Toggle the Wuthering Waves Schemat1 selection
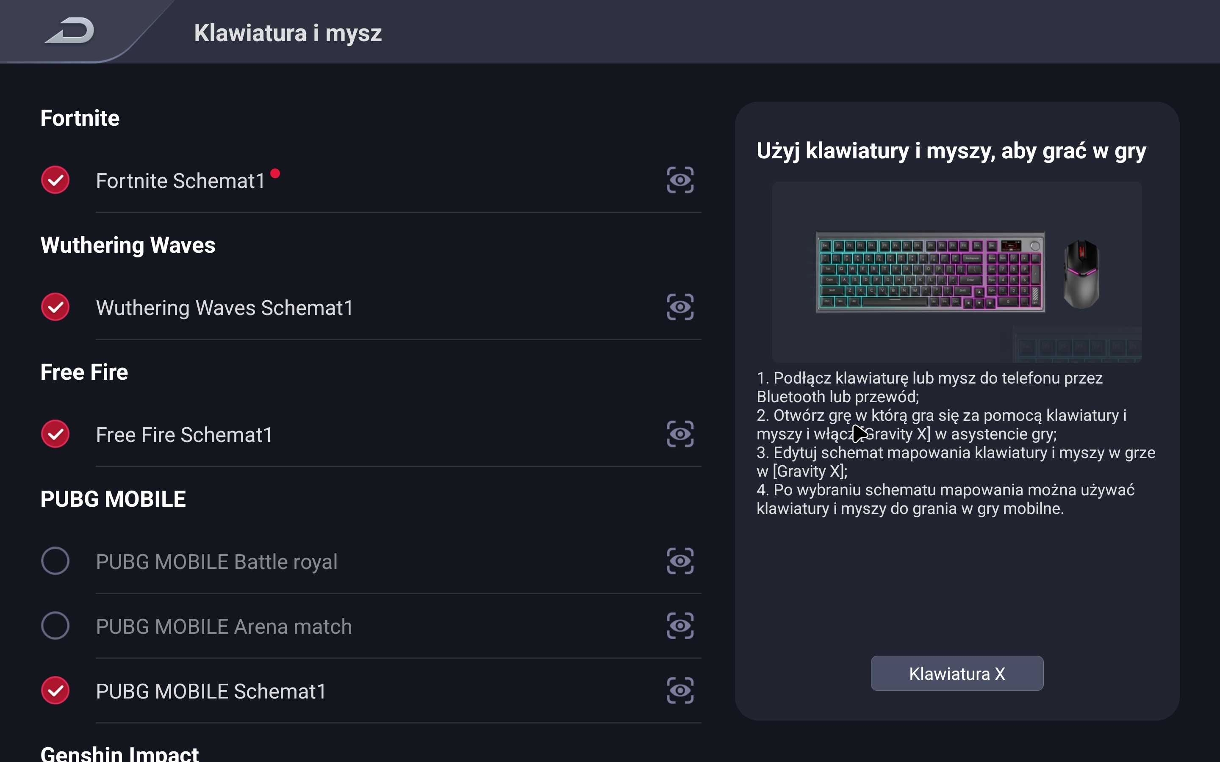The height and width of the screenshot is (762, 1220). [55, 307]
